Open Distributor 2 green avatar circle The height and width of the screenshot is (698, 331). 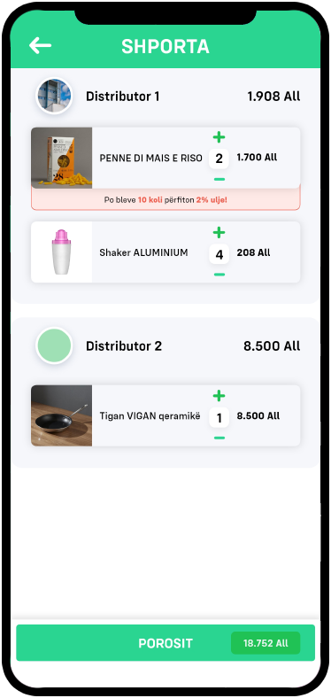54,345
